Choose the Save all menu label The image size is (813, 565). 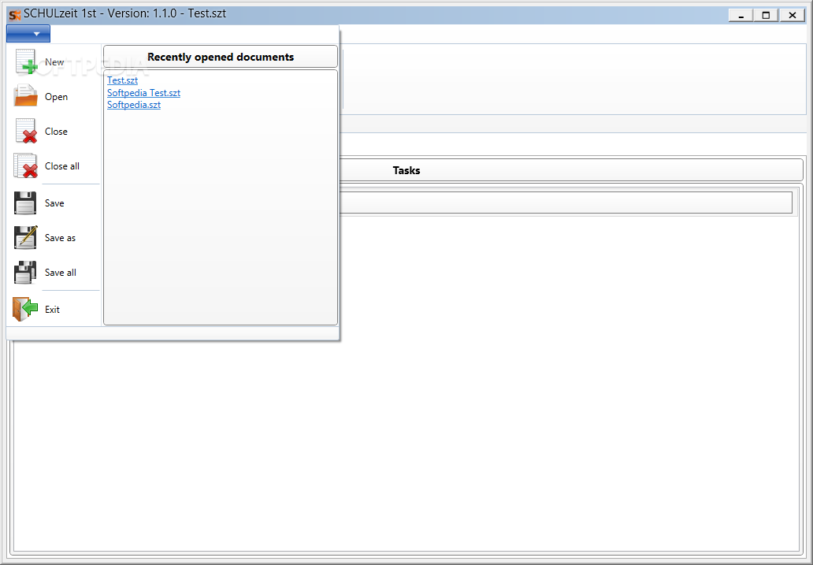click(61, 273)
